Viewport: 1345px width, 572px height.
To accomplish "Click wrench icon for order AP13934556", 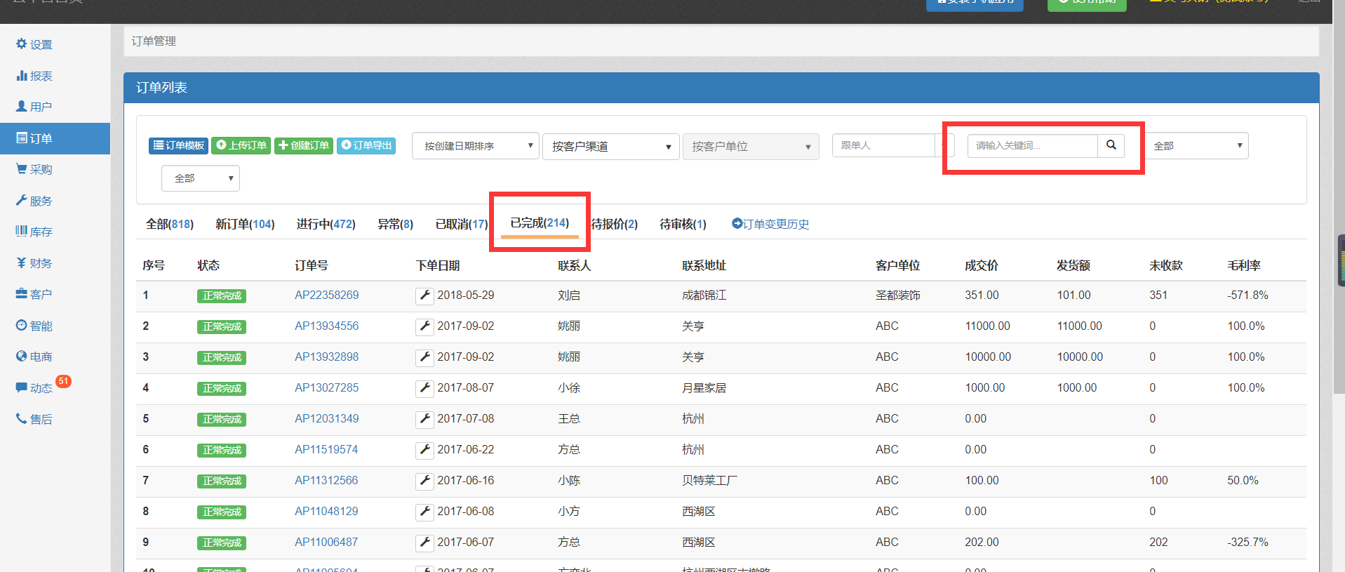I will tap(424, 326).
